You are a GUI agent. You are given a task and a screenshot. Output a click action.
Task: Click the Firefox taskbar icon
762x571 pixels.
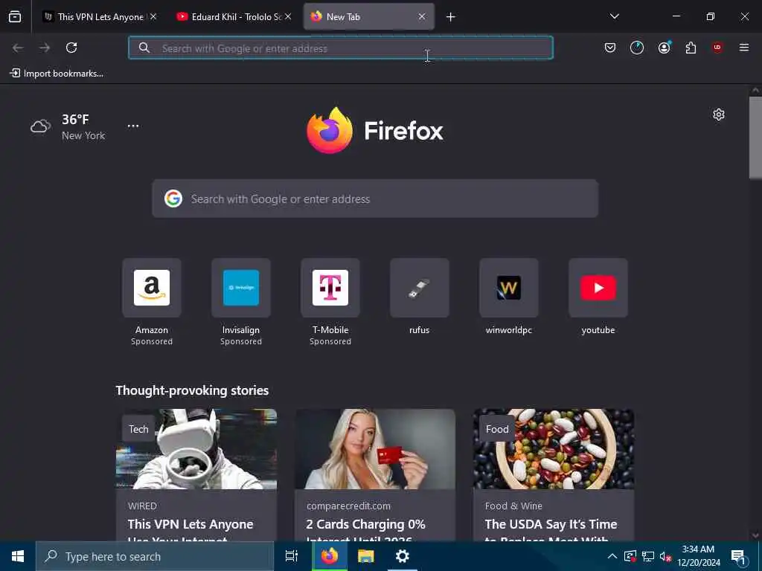329,556
